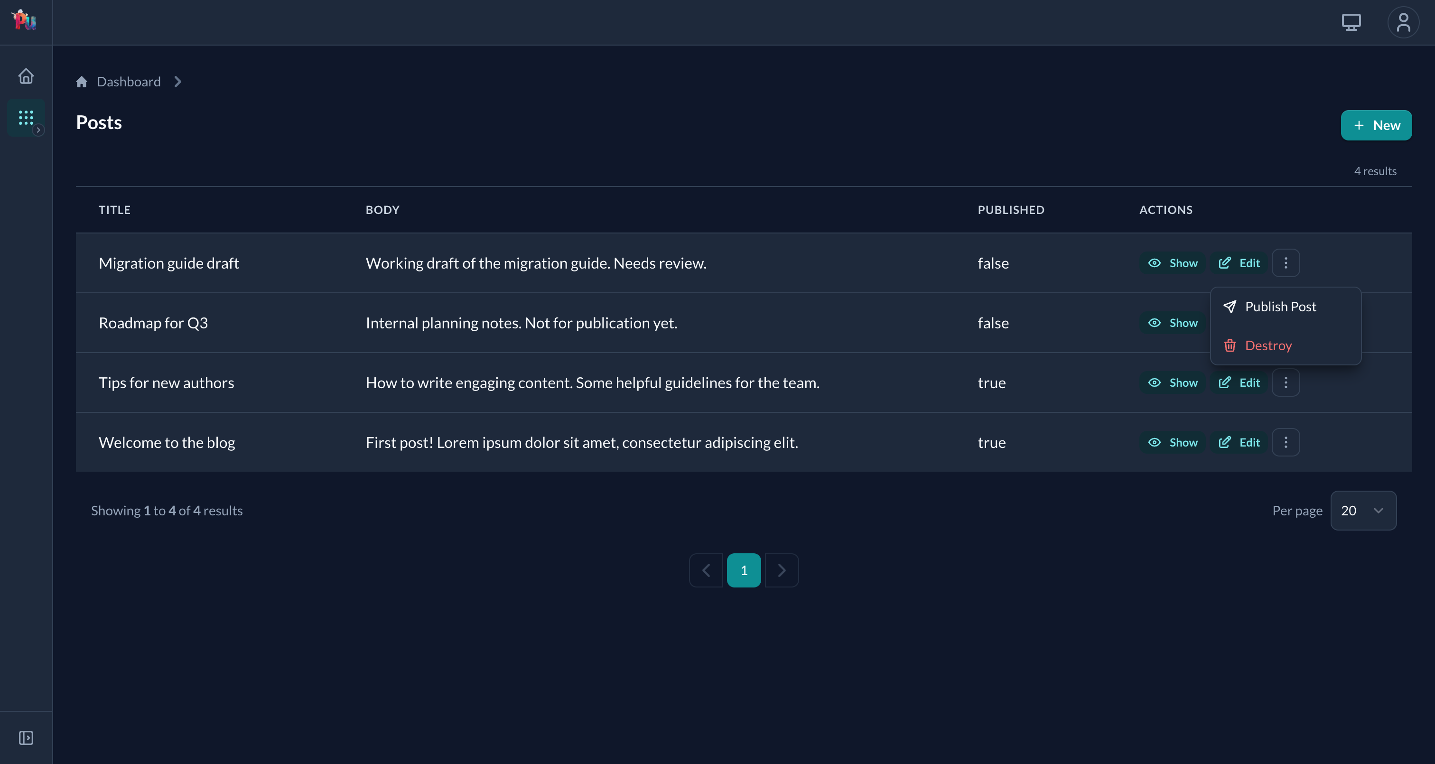Open the home icon in sidebar
The image size is (1435, 764).
(26, 76)
